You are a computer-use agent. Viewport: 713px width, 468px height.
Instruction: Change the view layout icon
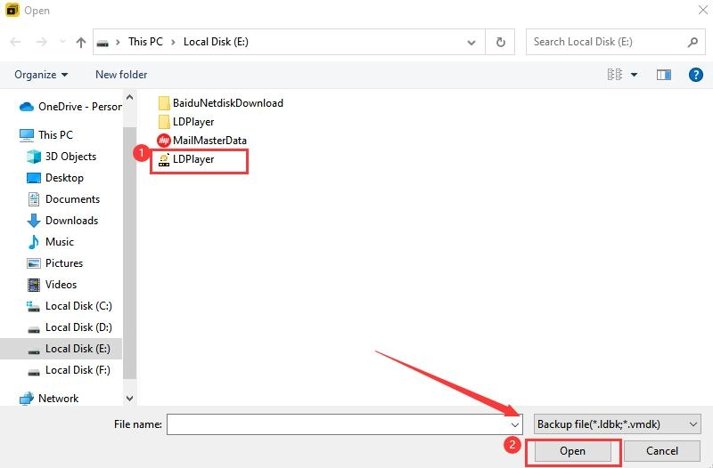615,75
